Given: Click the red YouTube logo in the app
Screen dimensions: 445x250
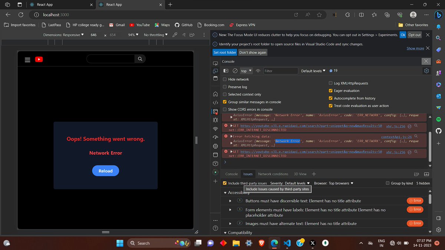Looking at the screenshot, I should (x=39, y=59).
